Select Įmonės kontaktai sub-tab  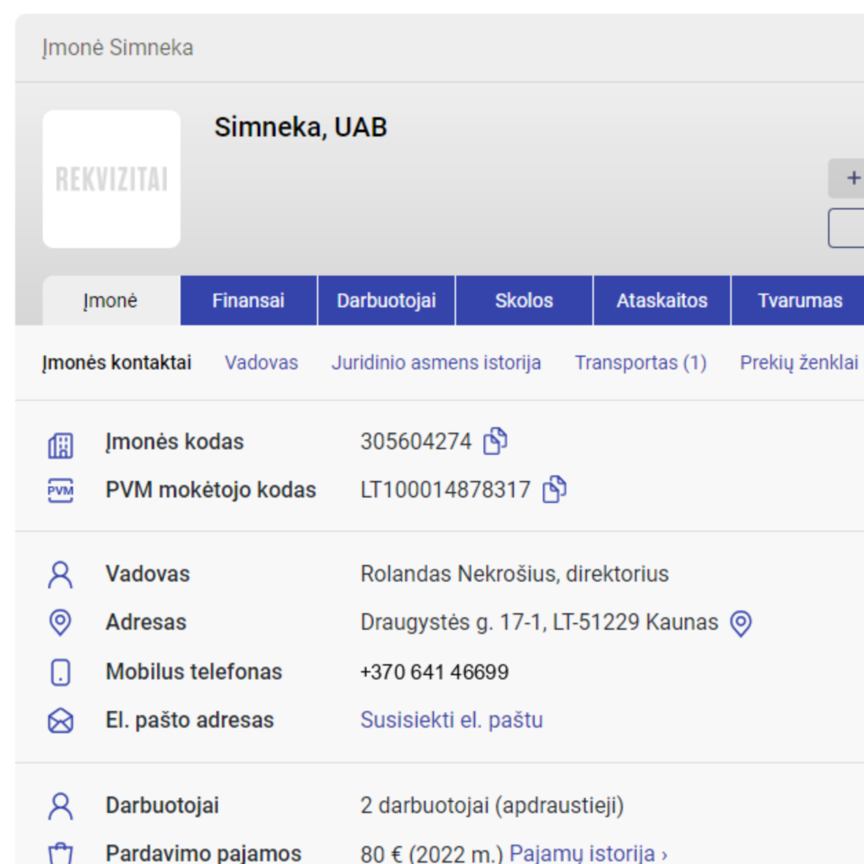(x=116, y=363)
